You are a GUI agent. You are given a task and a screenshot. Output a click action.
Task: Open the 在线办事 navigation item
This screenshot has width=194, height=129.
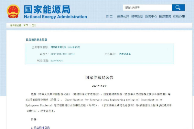179,16
